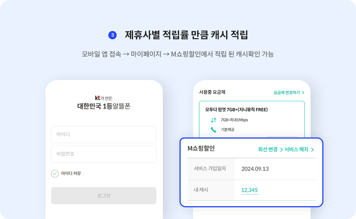Viewport: 356px width, 219px height.
Task: Open the 12,345 cash amount link
Action: tap(249, 191)
